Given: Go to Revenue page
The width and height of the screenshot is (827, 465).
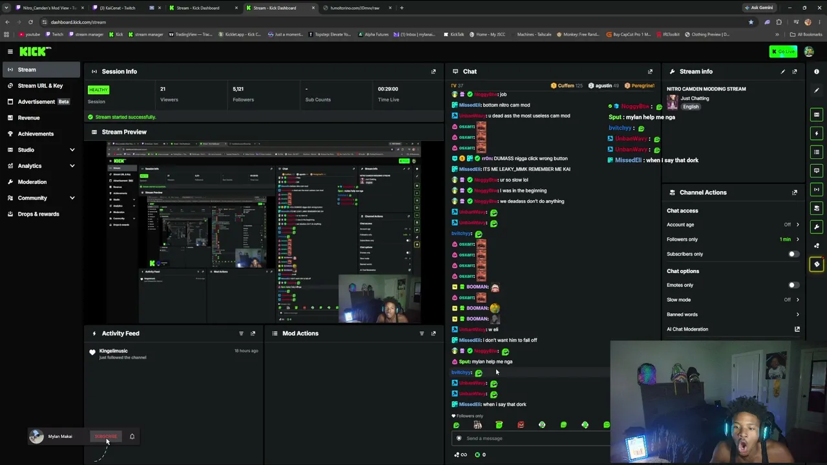Looking at the screenshot, I should pos(40,118).
